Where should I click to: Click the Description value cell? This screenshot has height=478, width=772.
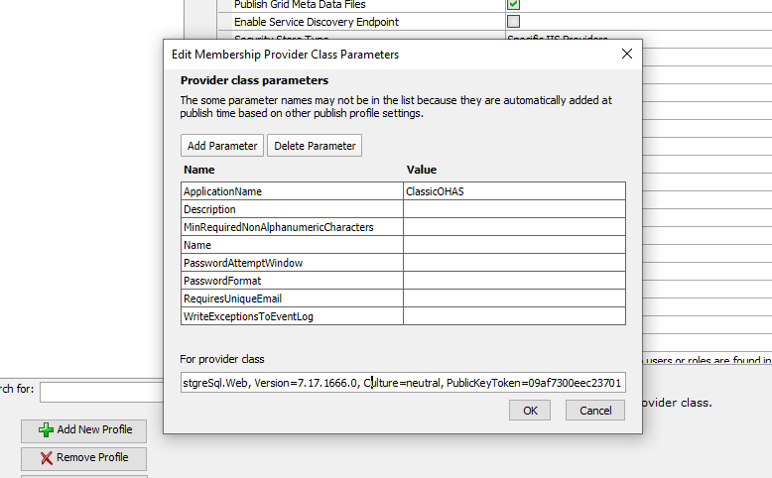click(x=515, y=209)
